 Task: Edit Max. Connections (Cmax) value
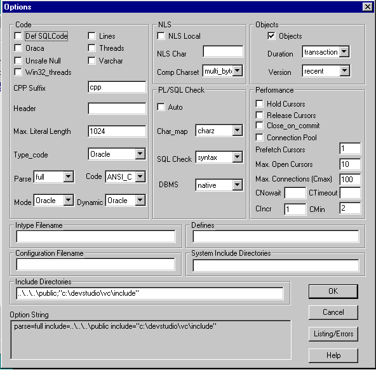point(350,179)
